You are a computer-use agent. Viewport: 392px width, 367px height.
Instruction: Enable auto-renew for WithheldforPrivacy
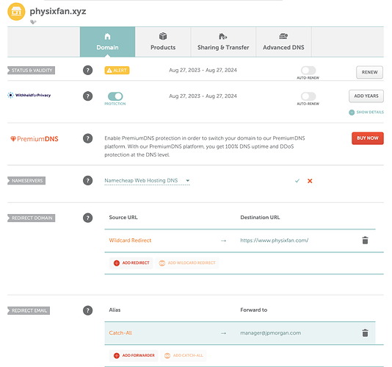tap(308, 96)
